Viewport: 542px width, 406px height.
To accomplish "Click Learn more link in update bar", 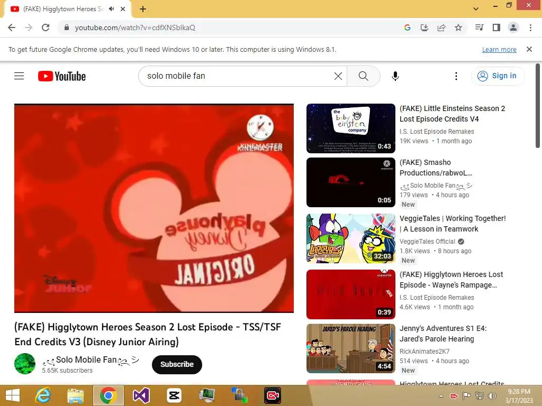I will click(x=499, y=49).
